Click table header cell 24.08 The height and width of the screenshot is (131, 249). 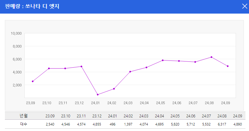click(x=222, y=116)
